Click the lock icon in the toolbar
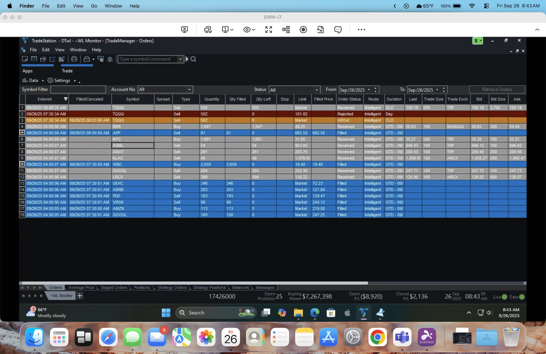546x354 pixels. tap(87, 59)
